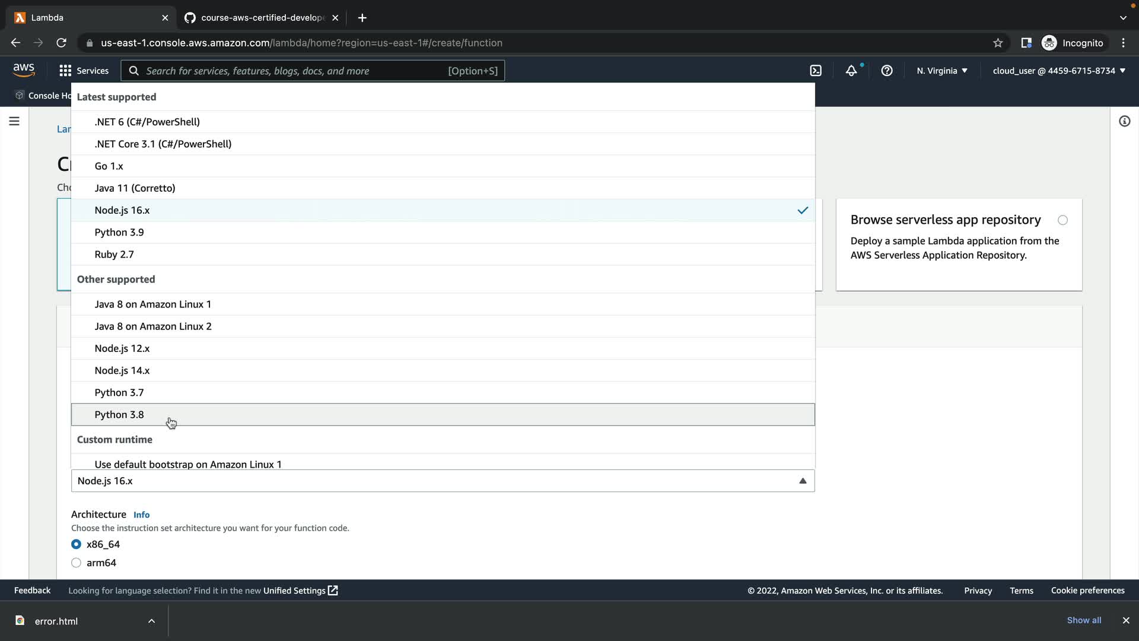Open AWS CloudShell icon
The width and height of the screenshot is (1139, 641).
(x=816, y=71)
